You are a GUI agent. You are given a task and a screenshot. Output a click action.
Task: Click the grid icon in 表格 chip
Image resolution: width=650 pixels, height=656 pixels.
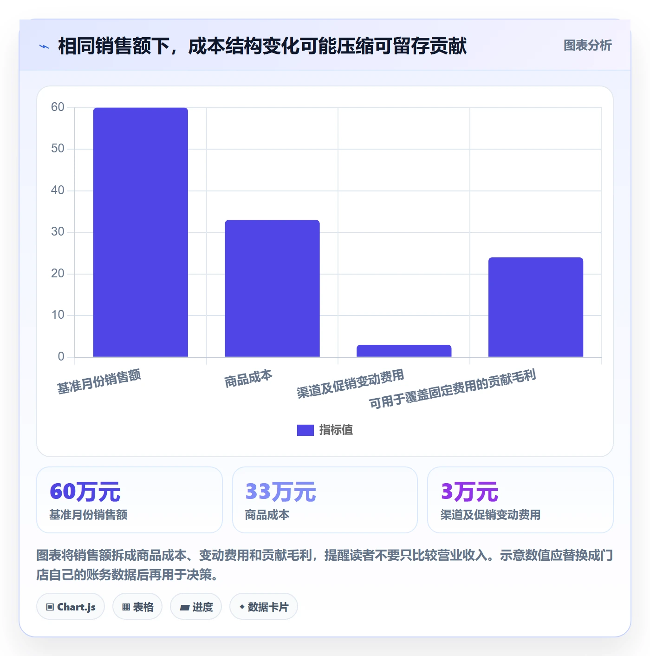point(126,607)
